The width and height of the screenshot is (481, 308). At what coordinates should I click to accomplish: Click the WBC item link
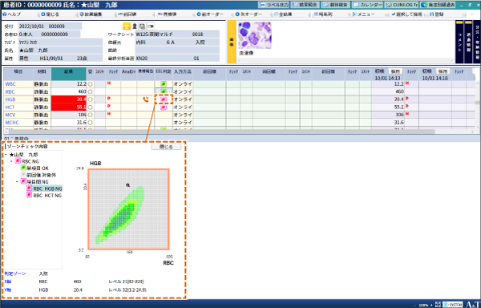pyautogui.click(x=10, y=84)
